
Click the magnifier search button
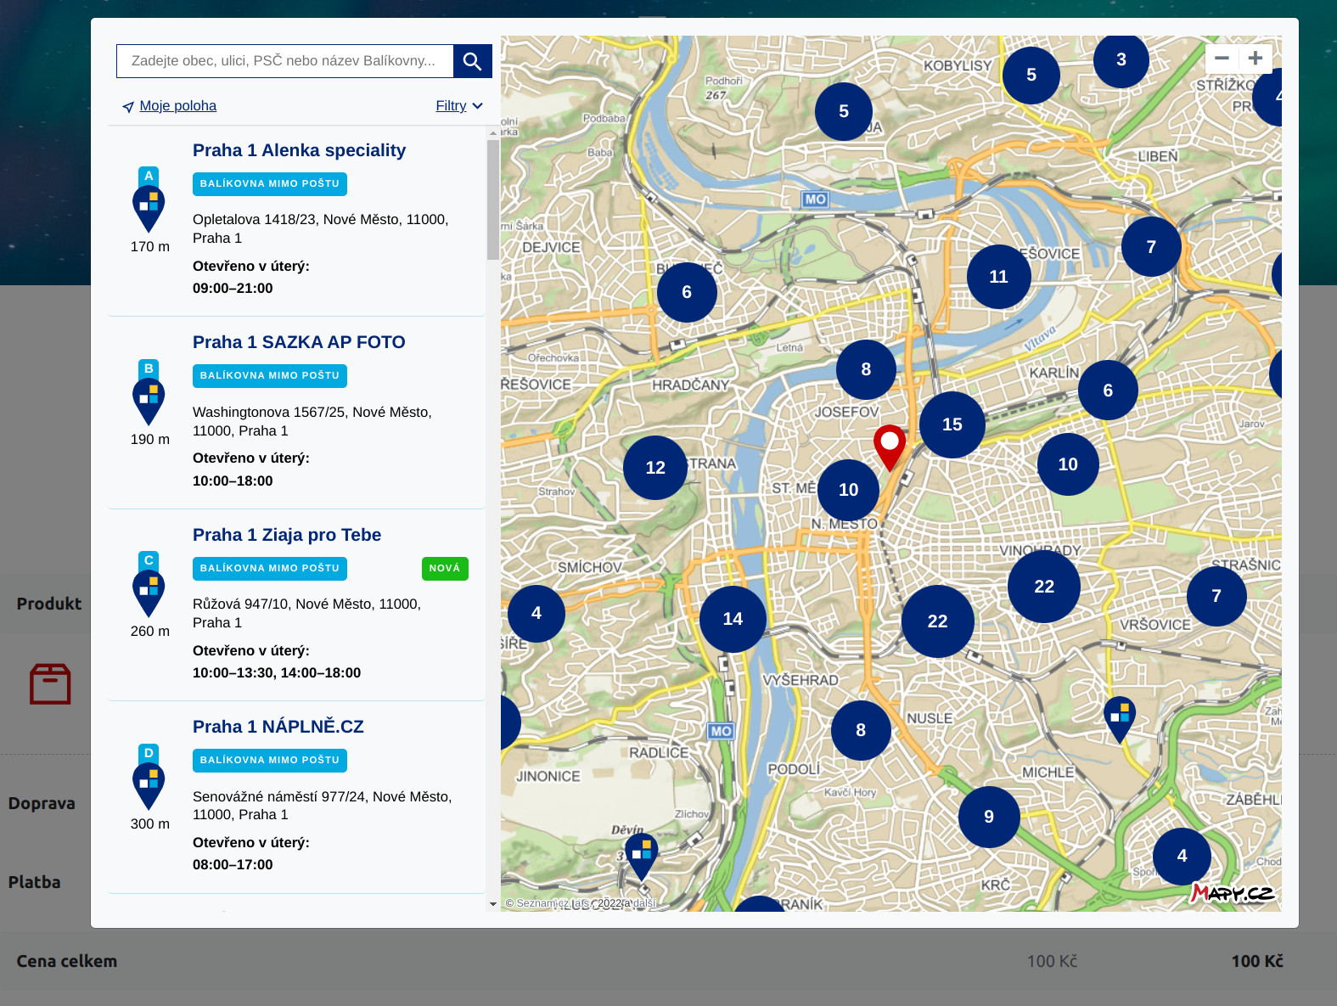point(473,61)
